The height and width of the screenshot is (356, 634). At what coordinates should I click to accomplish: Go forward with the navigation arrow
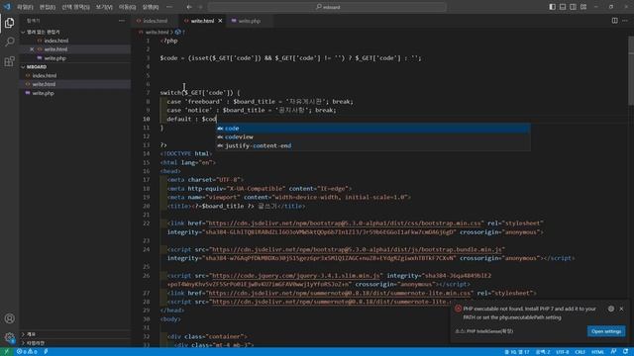click(x=200, y=7)
